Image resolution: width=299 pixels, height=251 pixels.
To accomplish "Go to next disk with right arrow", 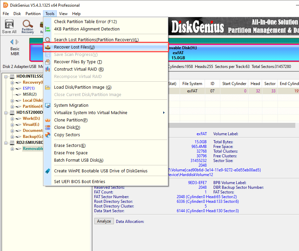I will tap(17, 42).
